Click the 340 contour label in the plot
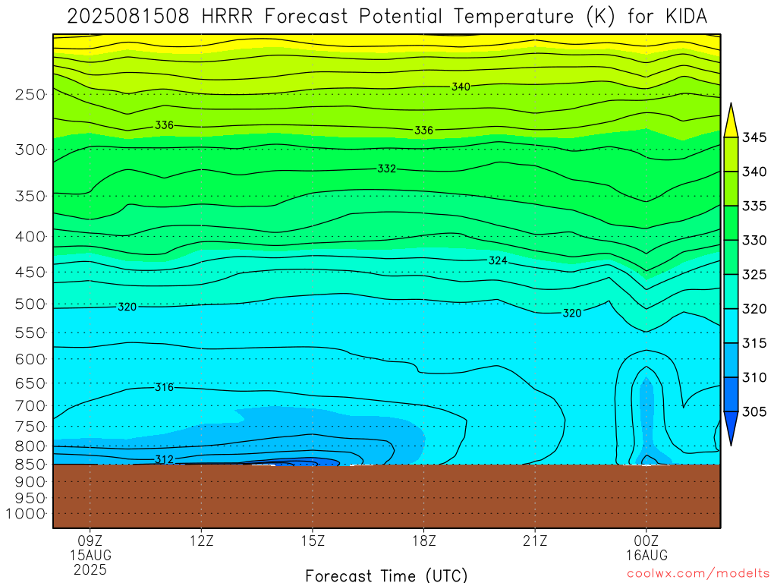This screenshot has width=777, height=583. point(461,87)
